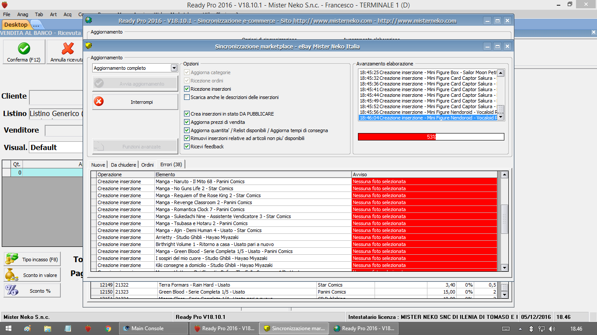Click the Avviso column header
Image resolution: width=597 pixels, height=335 pixels.
(424, 174)
